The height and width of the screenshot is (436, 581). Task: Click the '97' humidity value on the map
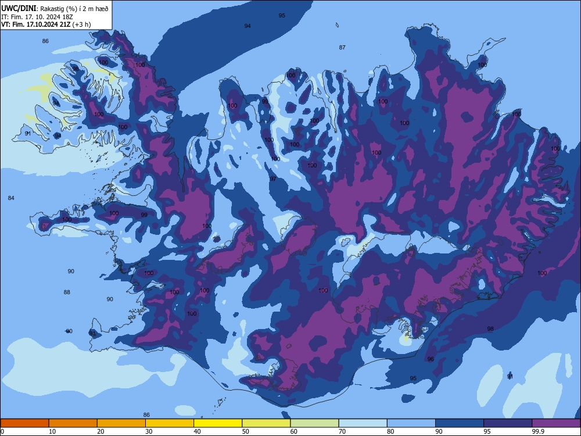[x=273, y=178]
